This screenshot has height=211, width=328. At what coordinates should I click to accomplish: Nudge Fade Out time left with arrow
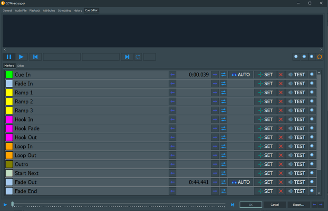172,182
